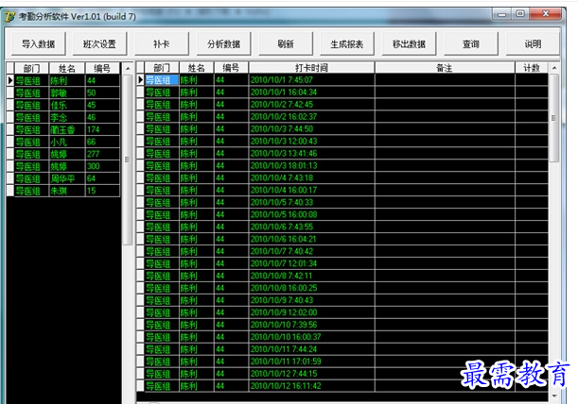Click 部门 header in employee list

(31, 69)
